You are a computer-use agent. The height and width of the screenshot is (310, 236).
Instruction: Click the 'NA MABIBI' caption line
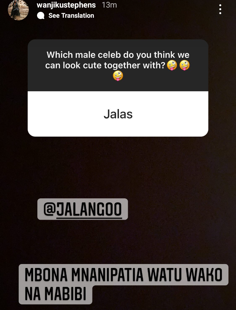(55, 294)
